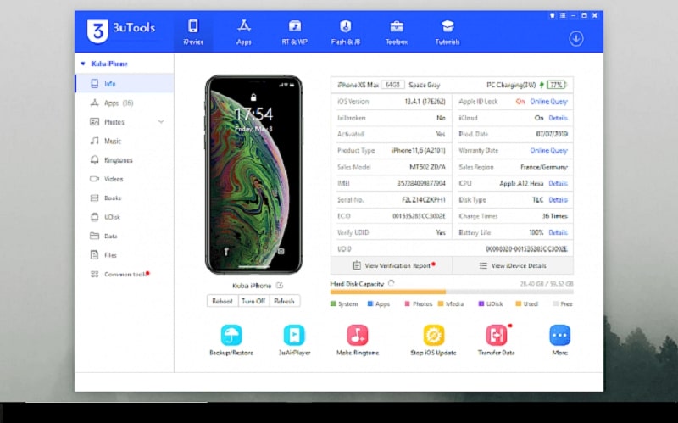Screen dimensions: 678x423
Task: Click the Refresh button
Action: click(x=284, y=301)
